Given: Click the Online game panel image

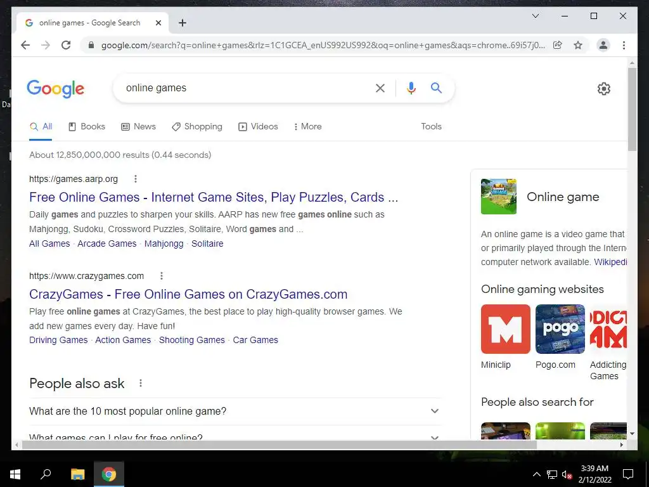Looking at the screenshot, I should point(499,197).
